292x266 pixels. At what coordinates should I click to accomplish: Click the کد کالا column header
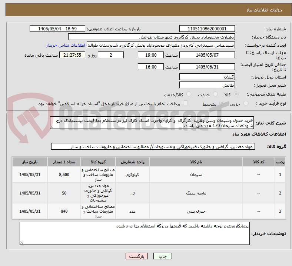[259, 162]
